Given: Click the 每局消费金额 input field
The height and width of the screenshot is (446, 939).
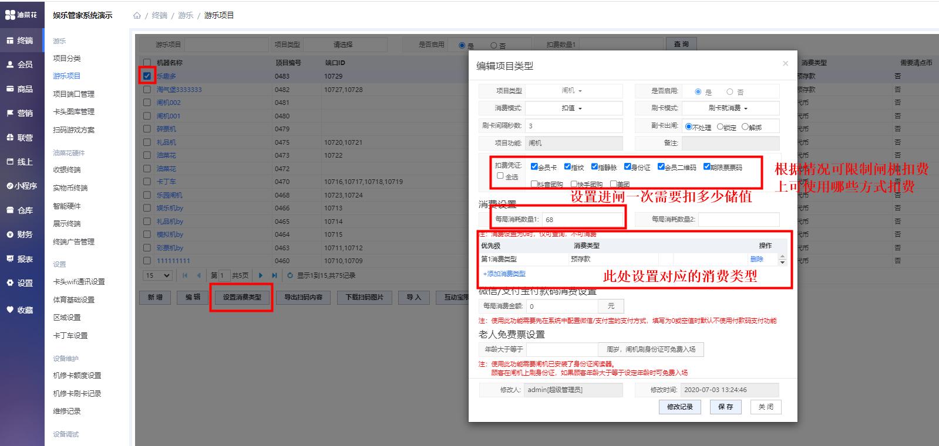Looking at the screenshot, I should tap(562, 306).
